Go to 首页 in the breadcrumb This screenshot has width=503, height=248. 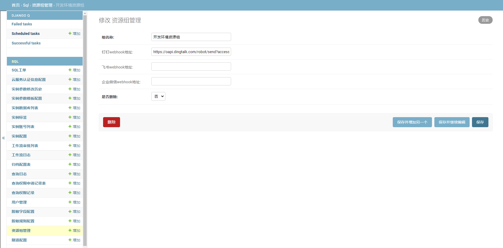click(16, 5)
